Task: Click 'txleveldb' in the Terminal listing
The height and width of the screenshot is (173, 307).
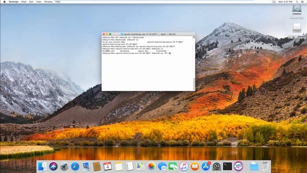Action: pos(161,51)
